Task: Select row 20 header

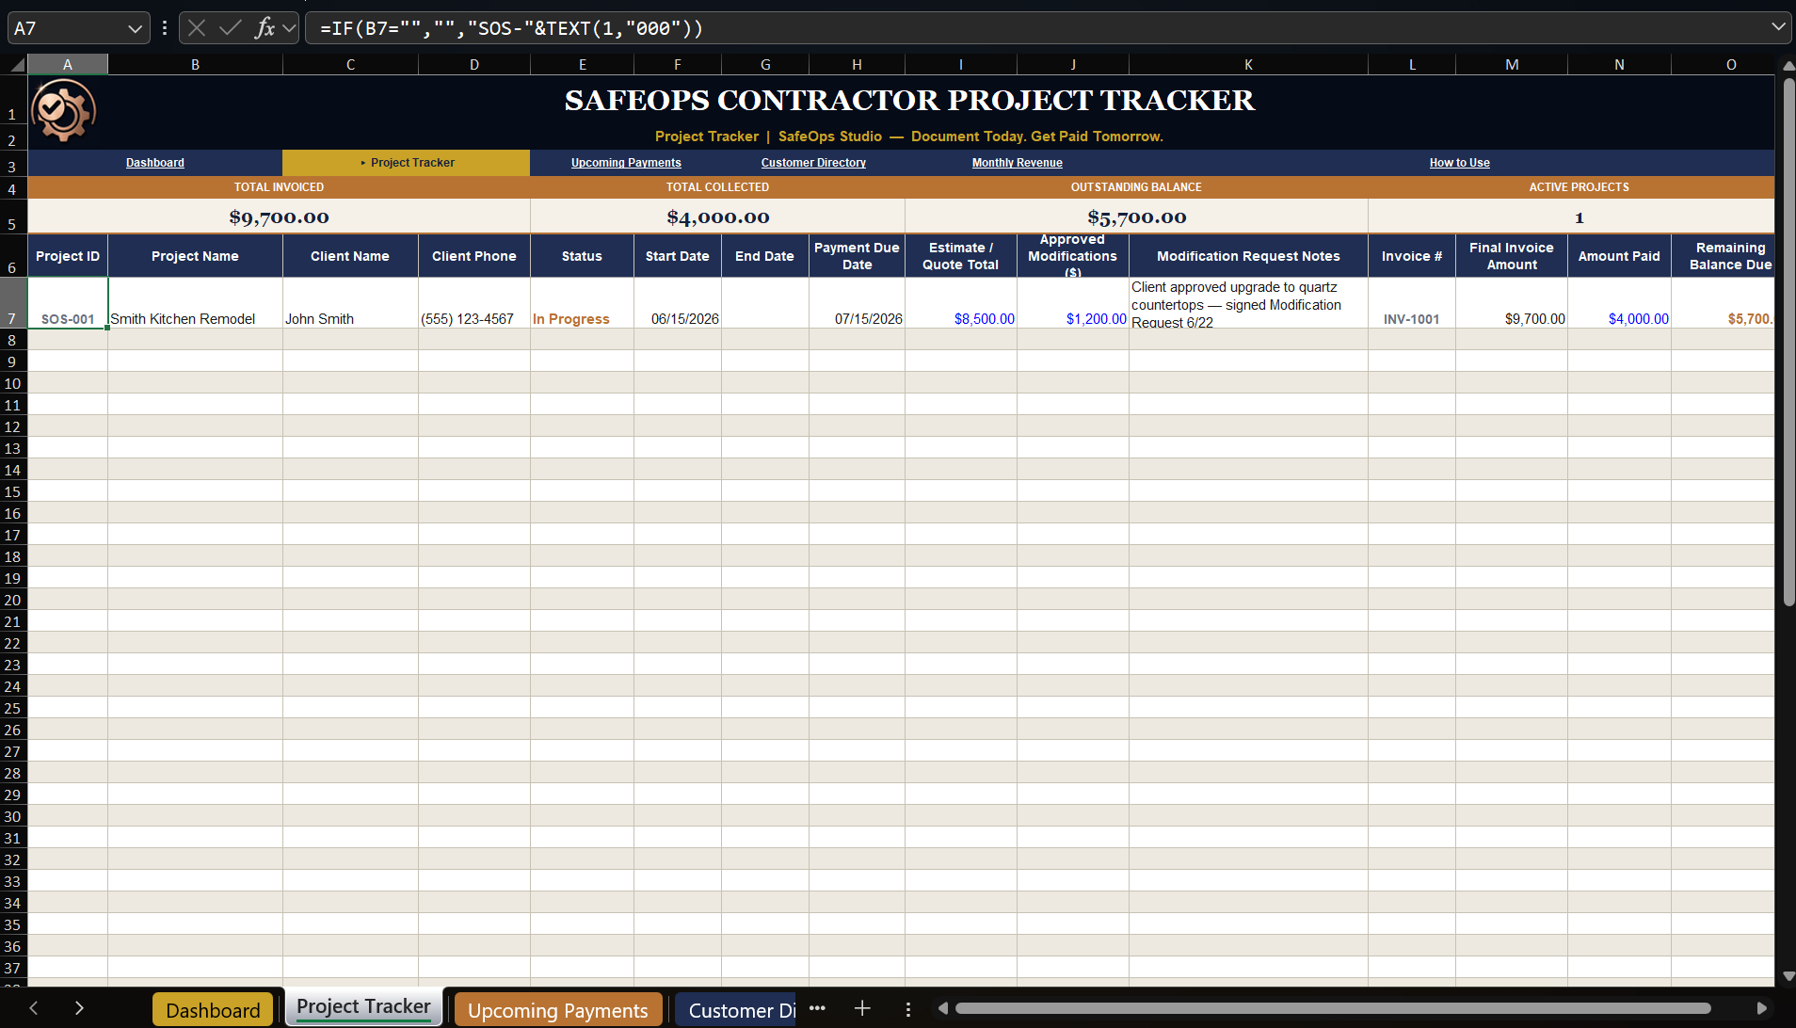Action: tap(13, 600)
